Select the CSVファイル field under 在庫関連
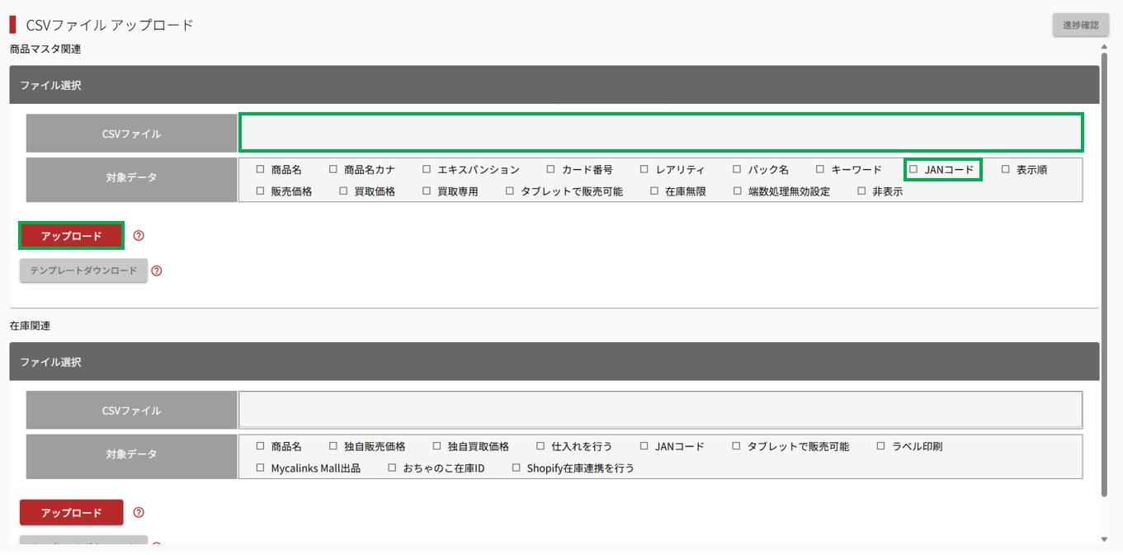1123x555 pixels. tap(660, 410)
